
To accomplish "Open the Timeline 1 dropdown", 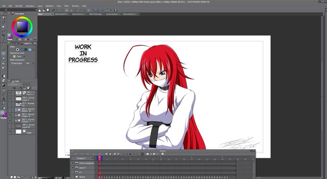I will point(85,158).
